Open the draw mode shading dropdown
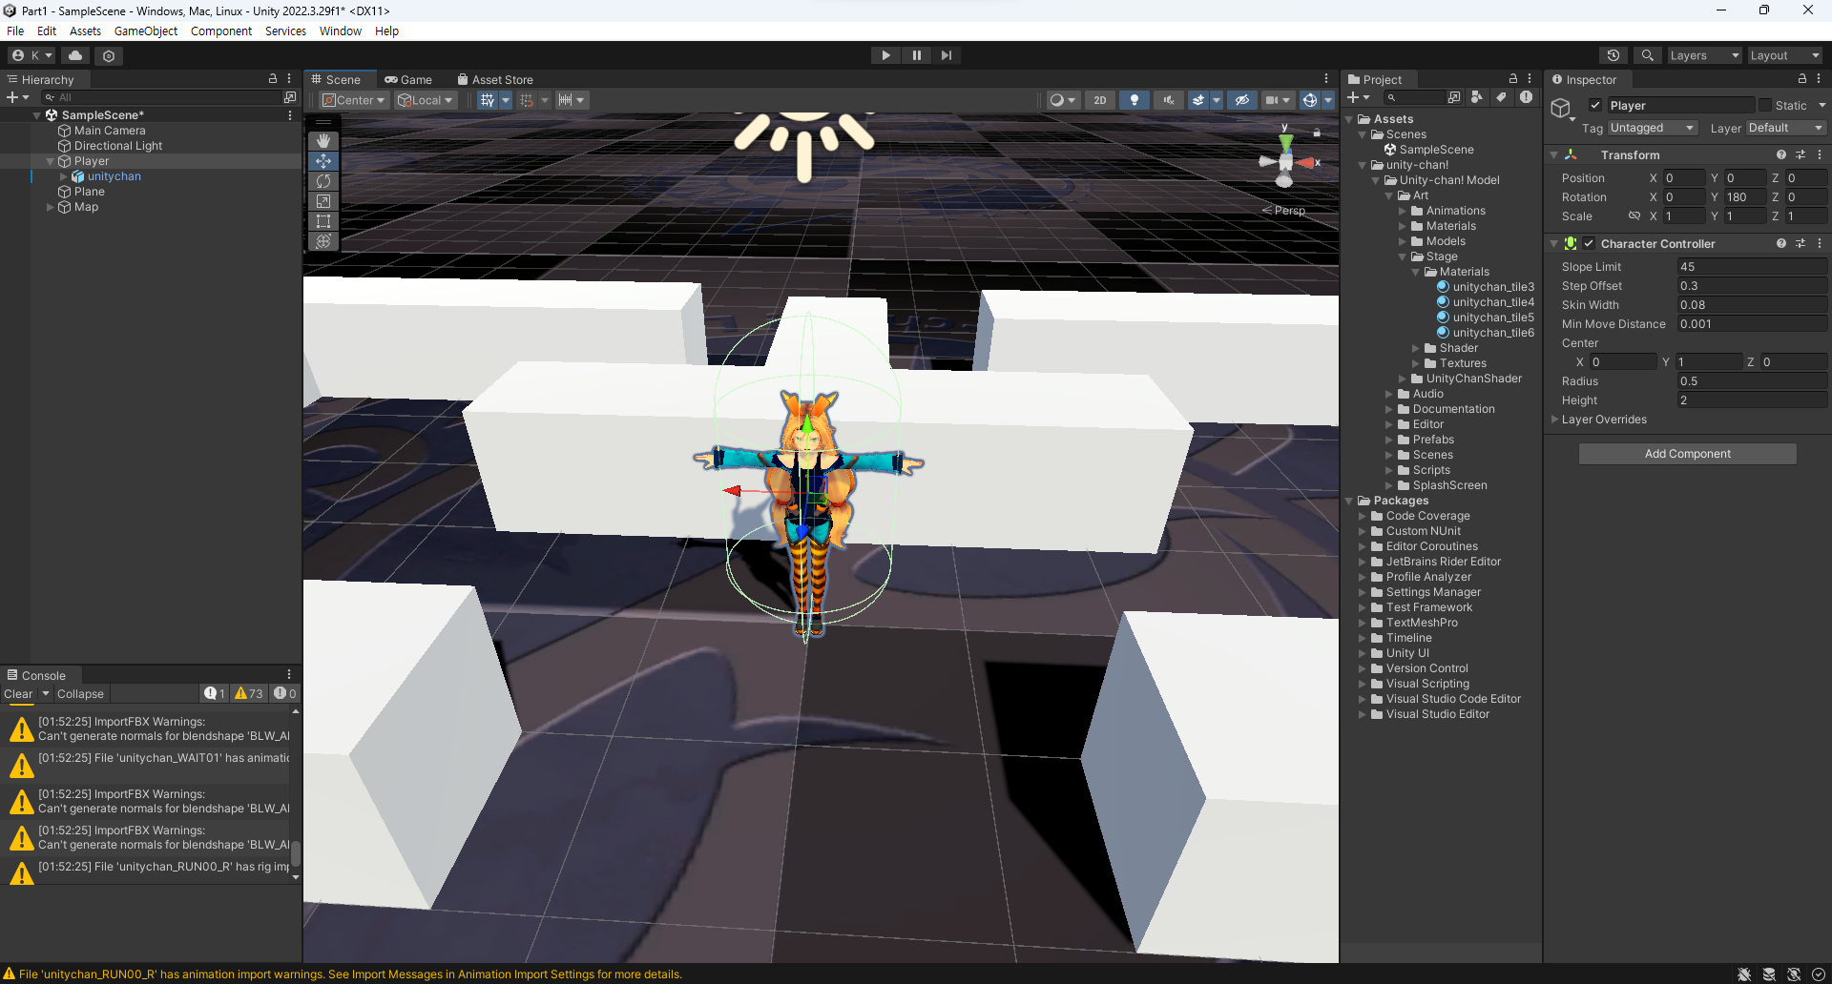The width and height of the screenshot is (1832, 984). (1062, 100)
